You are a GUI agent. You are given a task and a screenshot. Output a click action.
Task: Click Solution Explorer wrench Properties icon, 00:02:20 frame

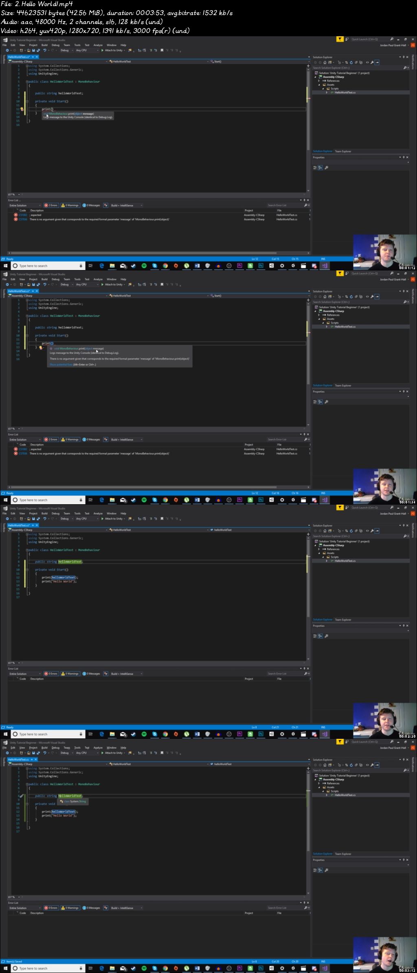point(372,531)
